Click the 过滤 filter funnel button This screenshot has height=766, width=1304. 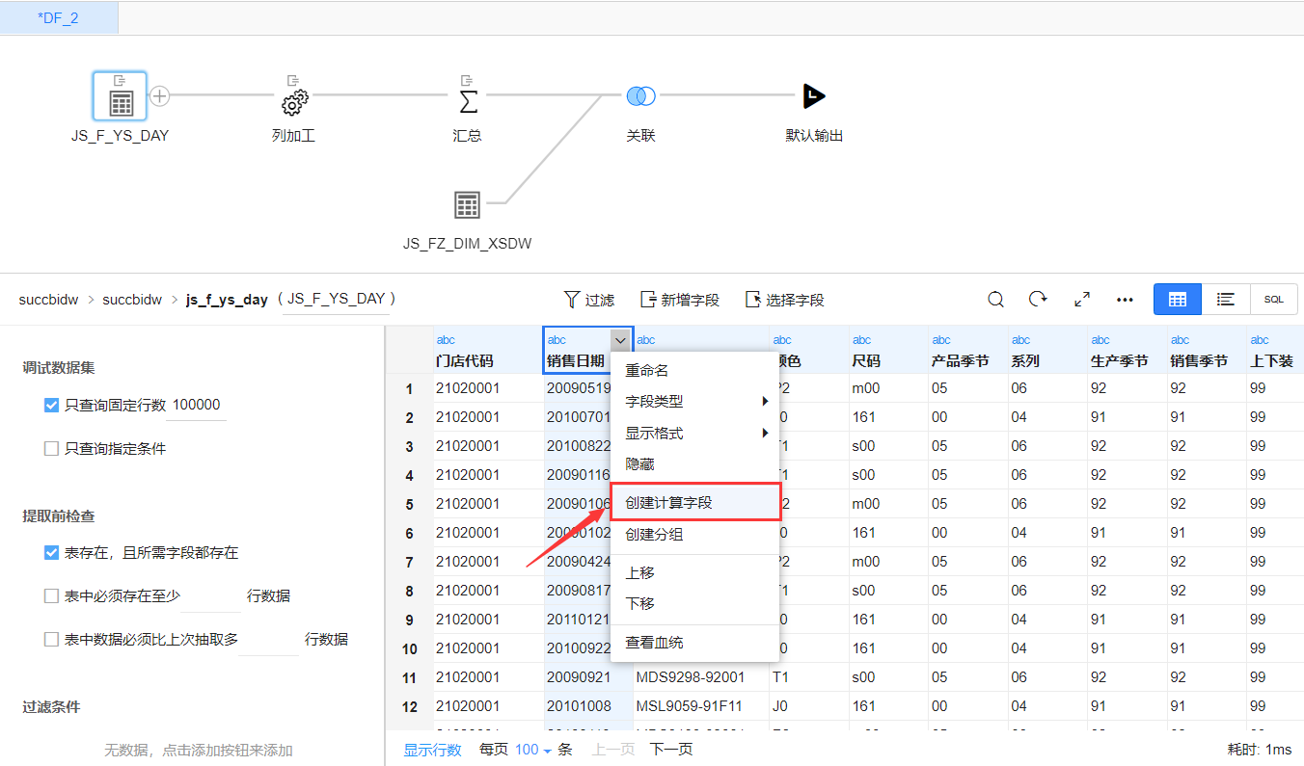(588, 300)
